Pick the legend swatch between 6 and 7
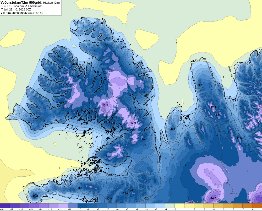 point(237,206)
